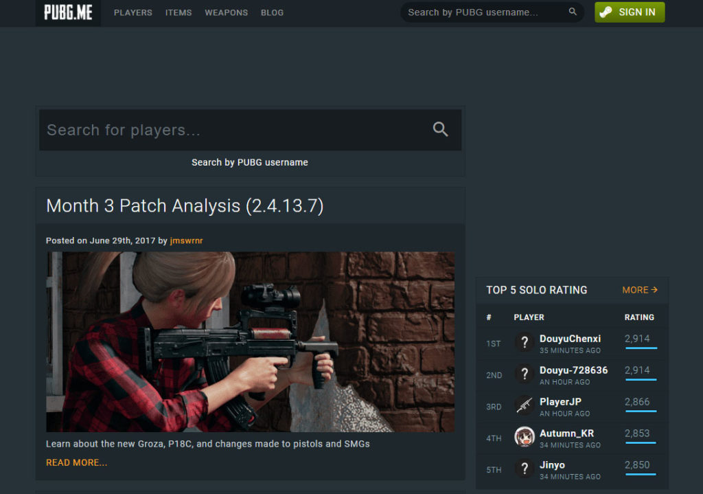Click DouyuChenxi's question mark avatar

[525, 343]
